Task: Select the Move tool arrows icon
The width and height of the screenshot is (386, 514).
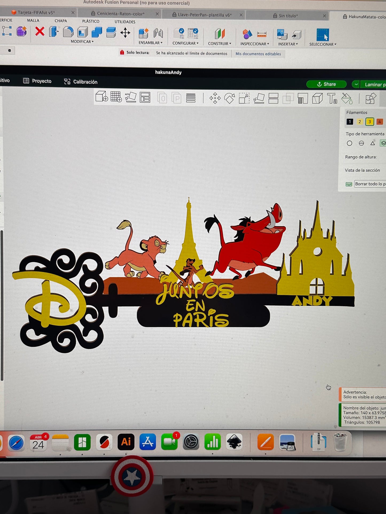Action: click(215, 98)
